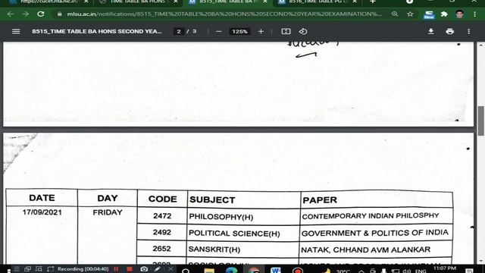Select GOVERNMENT & POLITICS OF INDIA cell
Viewport: 485px width, 273px height.
375,233
